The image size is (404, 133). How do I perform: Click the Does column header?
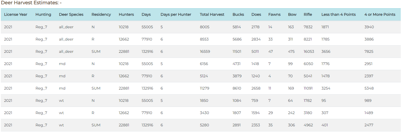256,15
